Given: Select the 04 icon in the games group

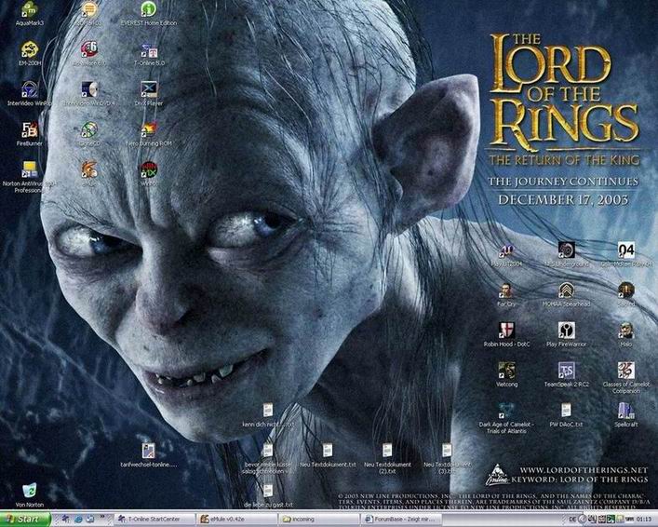Looking at the screenshot, I should coord(625,250).
